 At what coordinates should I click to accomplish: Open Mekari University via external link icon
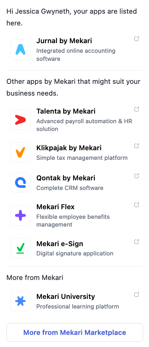pyautogui.click(x=137, y=295)
